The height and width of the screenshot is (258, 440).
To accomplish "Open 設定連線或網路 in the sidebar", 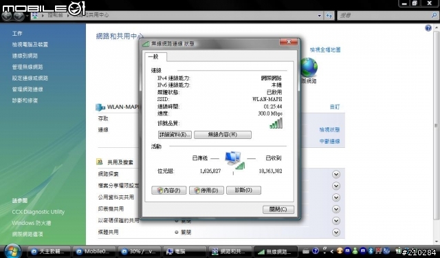I will [x=30, y=78].
